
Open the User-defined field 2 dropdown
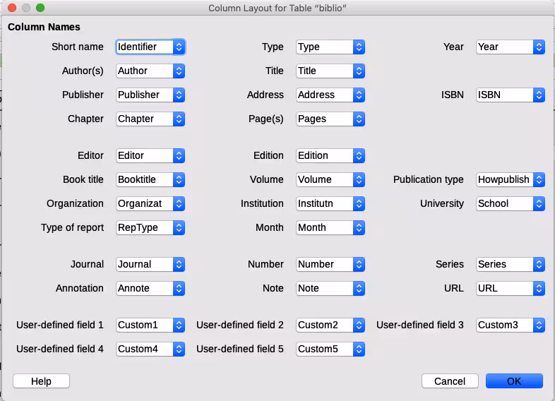[330, 325]
